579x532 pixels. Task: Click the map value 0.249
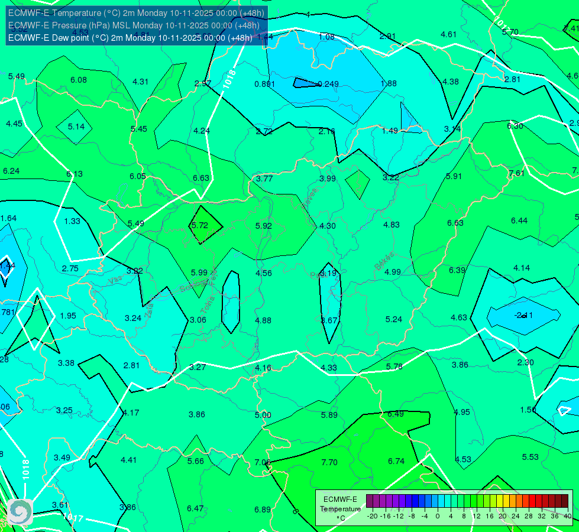pos(328,84)
